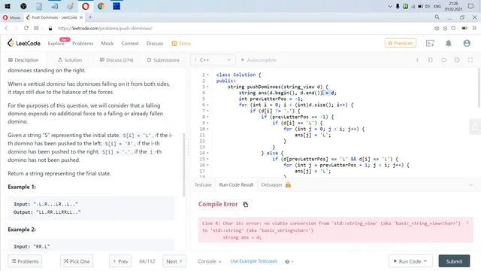Open the Discuss (274) tab

click(116, 60)
